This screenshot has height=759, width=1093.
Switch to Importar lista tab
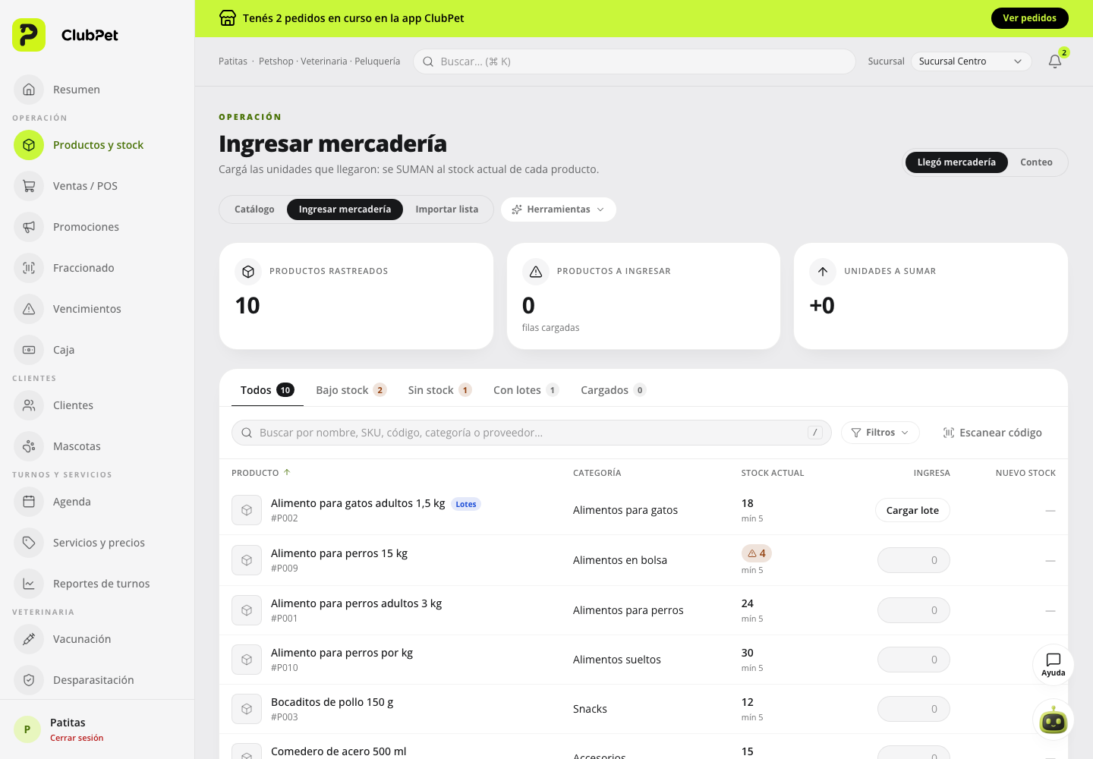tap(447, 209)
